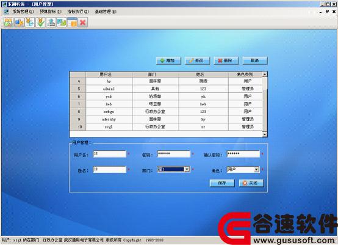This screenshot has height=245, width=338.
Task: Open the 系统管理 menu
Action: click(x=23, y=12)
